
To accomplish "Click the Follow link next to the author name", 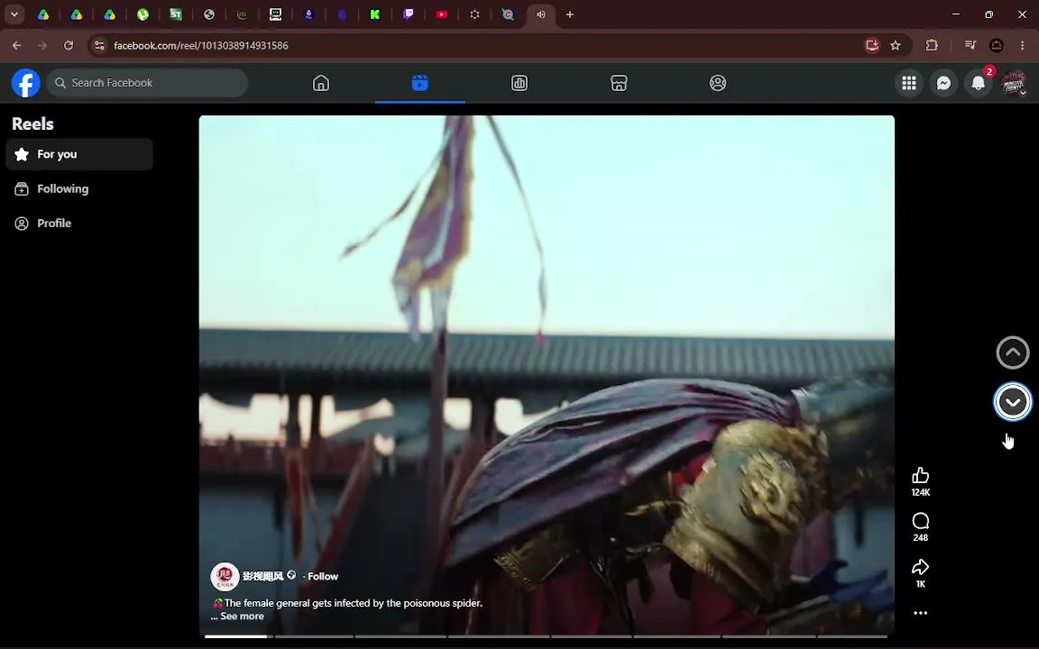I will pos(323,576).
